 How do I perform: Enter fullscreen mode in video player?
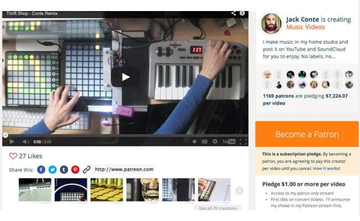[243, 142]
